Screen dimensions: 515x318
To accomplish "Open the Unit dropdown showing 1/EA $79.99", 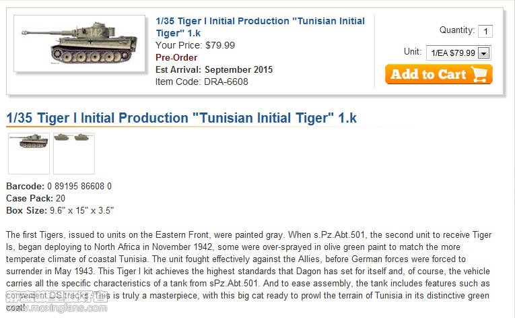I will 458,53.
